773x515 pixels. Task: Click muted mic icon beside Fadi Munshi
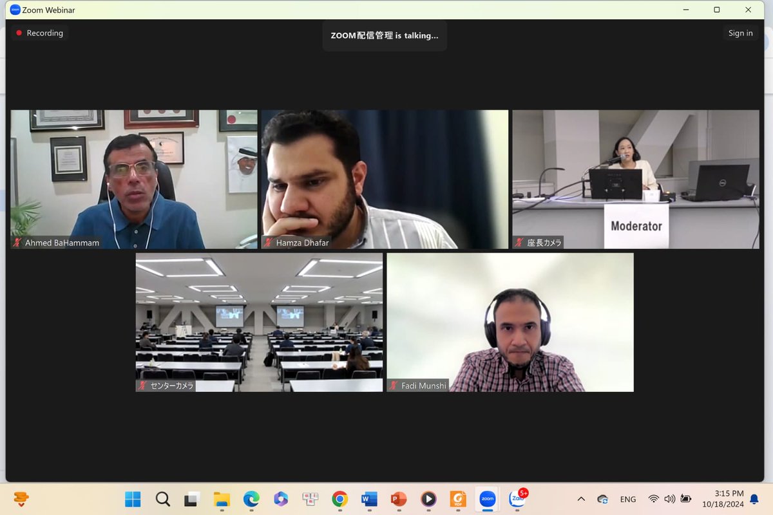pos(394,386)
